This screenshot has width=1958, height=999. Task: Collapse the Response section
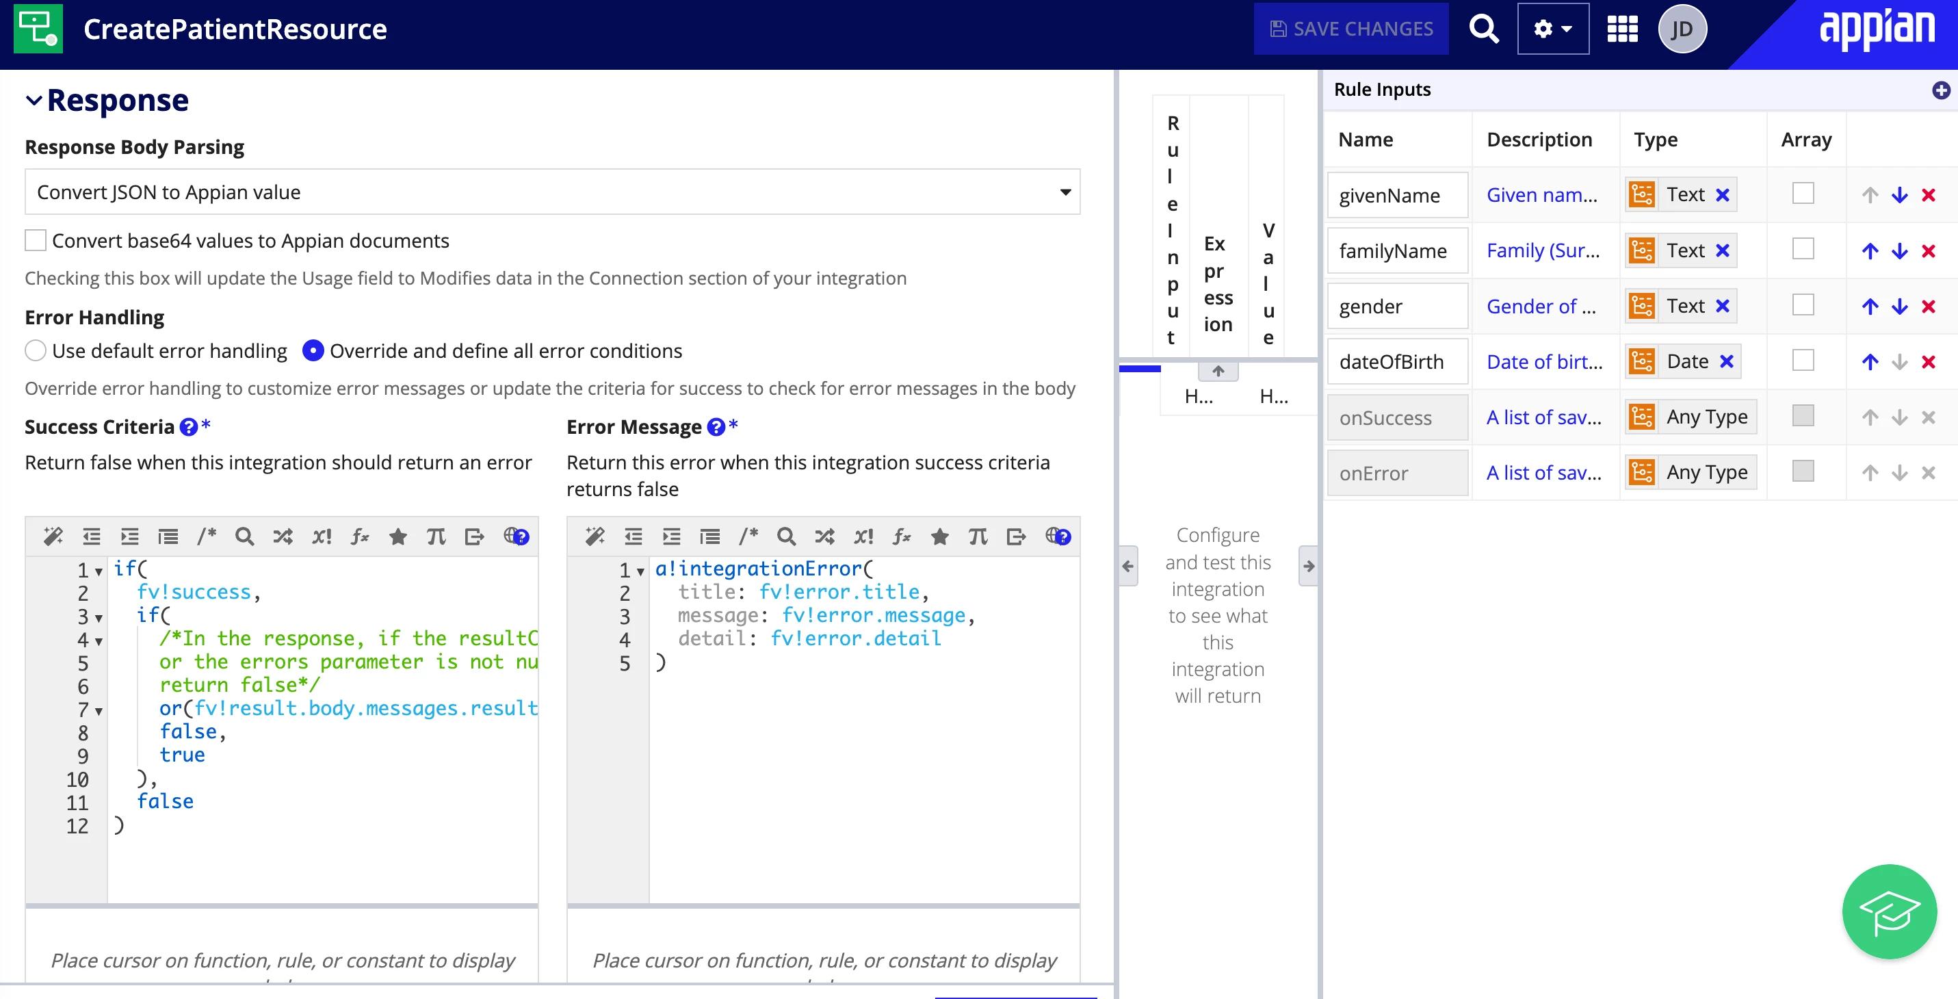pyautogui.click(x=34, y=101)
